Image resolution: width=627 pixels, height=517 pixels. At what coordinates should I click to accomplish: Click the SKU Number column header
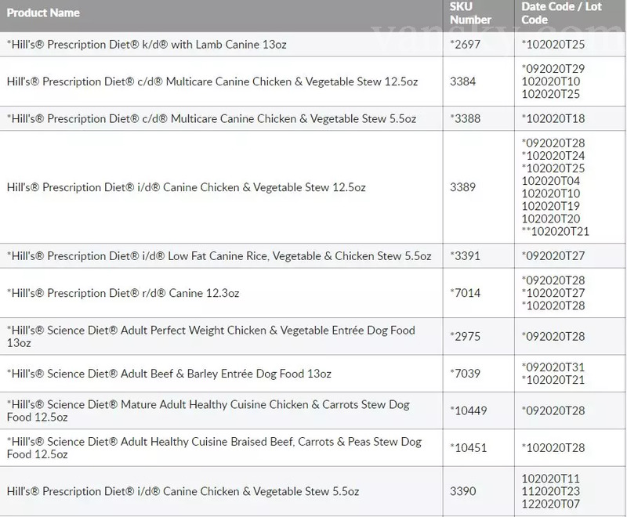[472, 13]
